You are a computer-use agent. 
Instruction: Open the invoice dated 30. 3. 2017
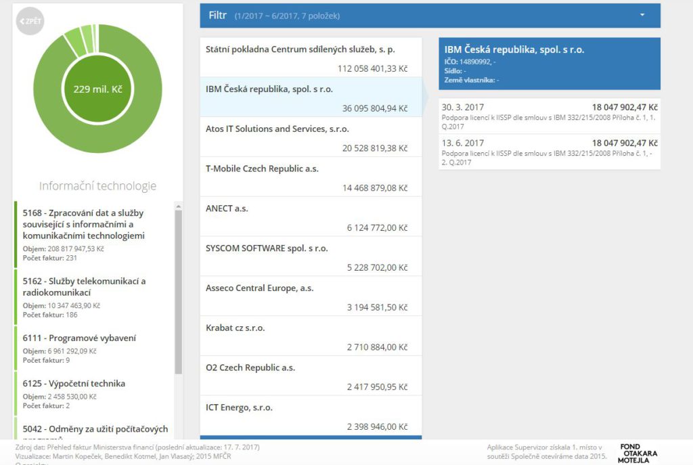[x=550, y=116]
